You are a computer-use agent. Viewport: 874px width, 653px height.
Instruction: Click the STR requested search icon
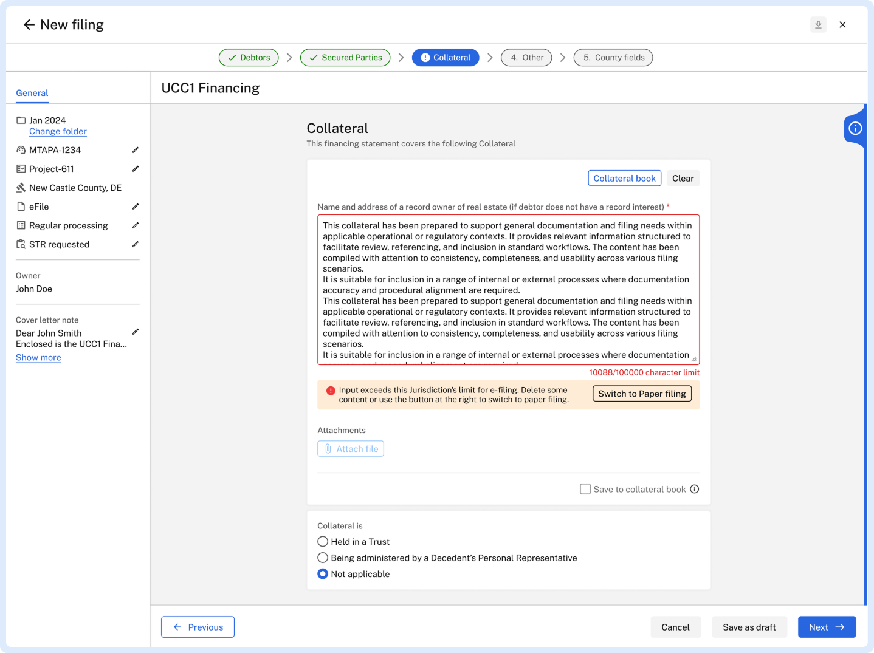coord(21,244)
